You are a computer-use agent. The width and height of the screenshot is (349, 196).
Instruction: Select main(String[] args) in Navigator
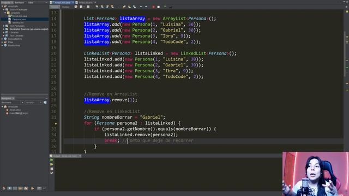point(19,113)
